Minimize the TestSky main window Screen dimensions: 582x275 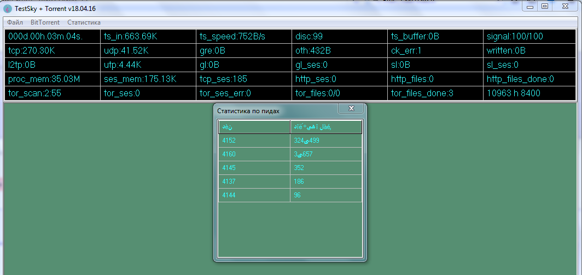point(529,6)
